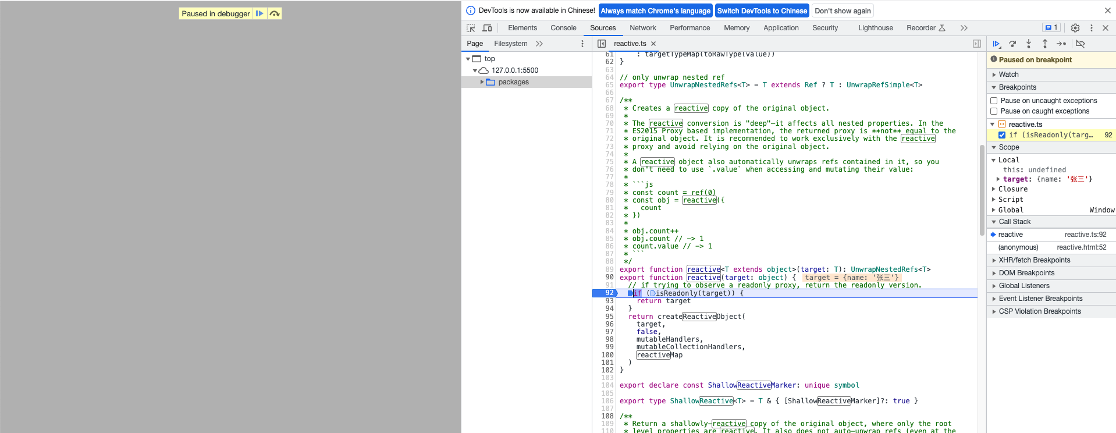
Task: Switch to the Console tab
Action: coord(563,28)
